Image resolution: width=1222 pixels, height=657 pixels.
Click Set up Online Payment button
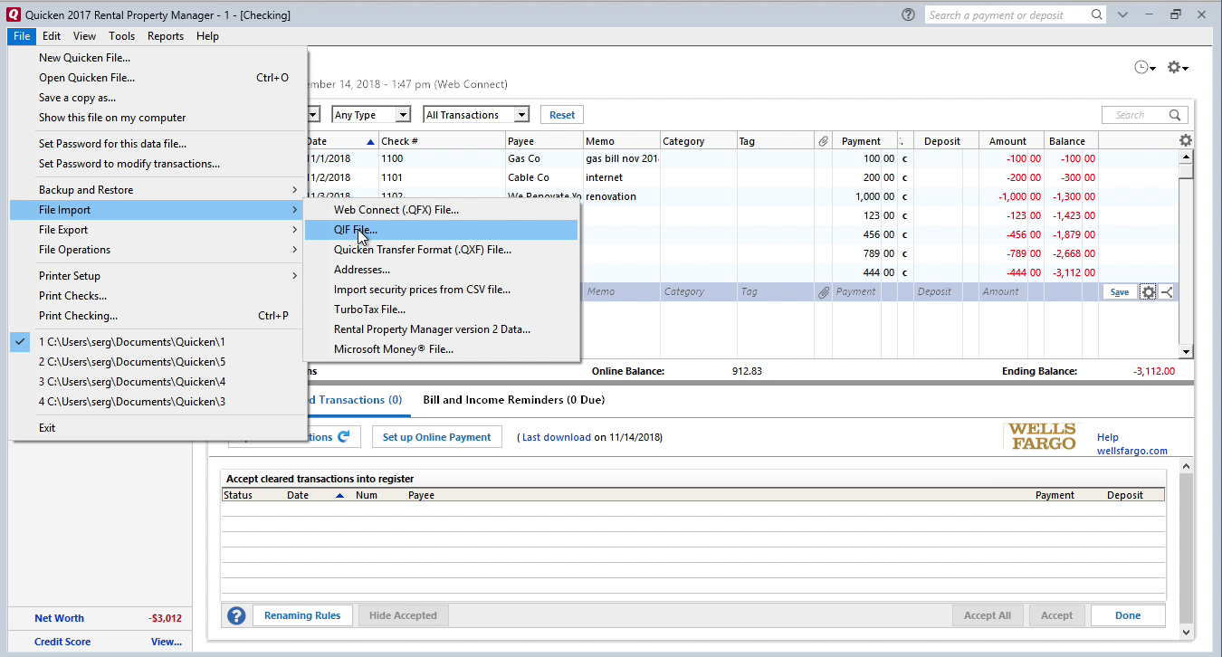tap(437, 437)
